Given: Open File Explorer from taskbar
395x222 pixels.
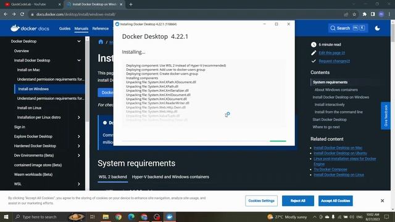Looking at the screenshot, I should point(106,216).
